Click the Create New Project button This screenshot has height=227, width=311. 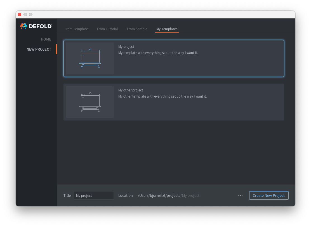[268, 195]
